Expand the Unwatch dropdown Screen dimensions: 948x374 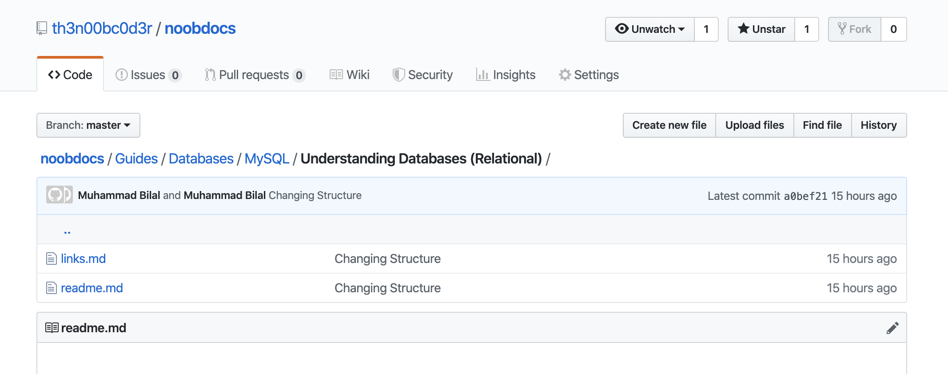click(x=650, y=29)
